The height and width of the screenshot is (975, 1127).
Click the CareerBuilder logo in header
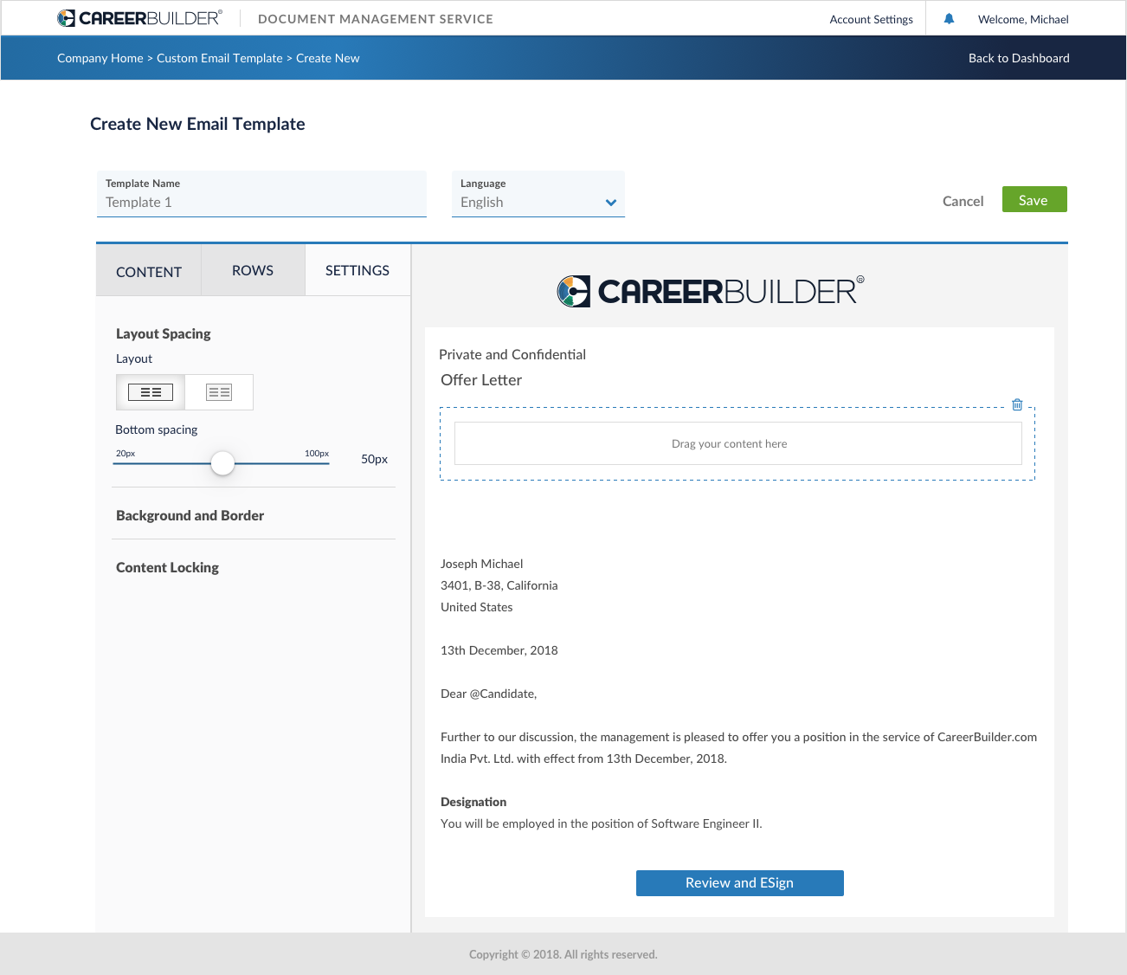click(x=139, y=18)
